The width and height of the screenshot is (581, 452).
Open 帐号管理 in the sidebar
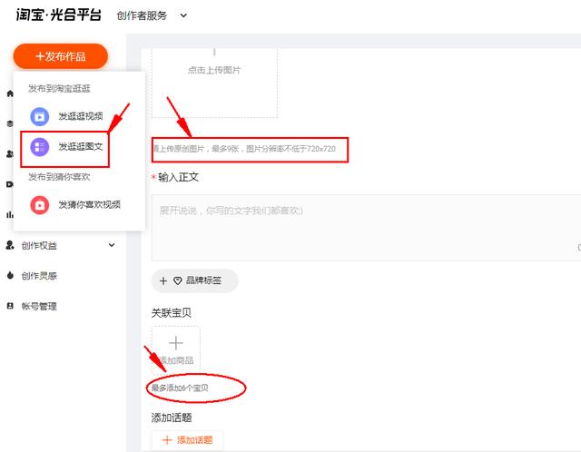[x=39, y=307]
